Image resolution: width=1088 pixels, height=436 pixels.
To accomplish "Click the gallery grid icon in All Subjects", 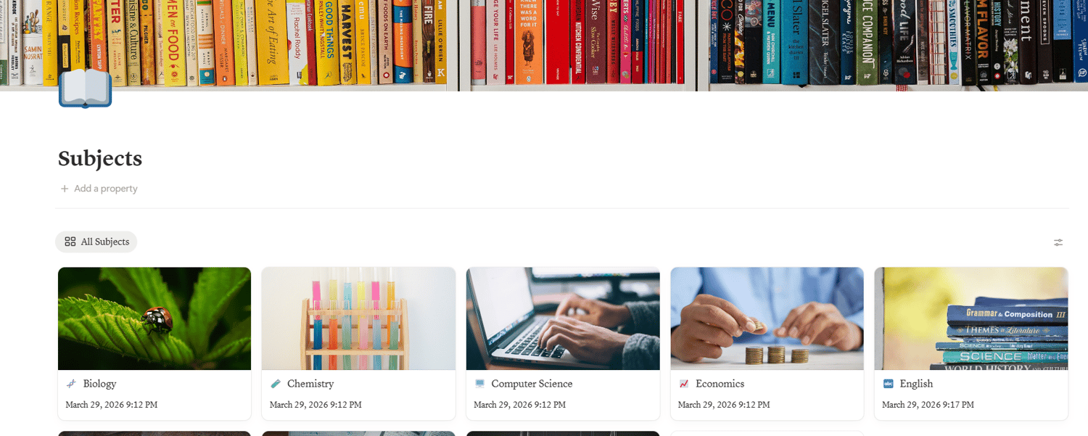I will [70, 242].
